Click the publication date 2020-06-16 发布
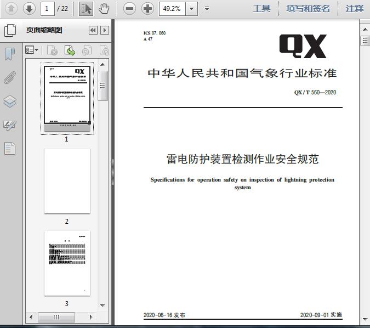The height and width of the screenshot is (328, 370). [x=164, y=315]
